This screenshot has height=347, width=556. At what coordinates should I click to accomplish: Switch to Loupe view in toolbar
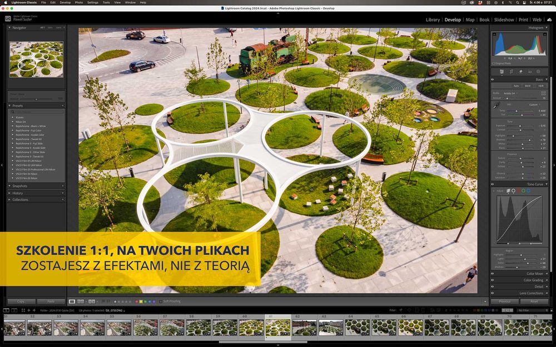pos(72,301)
